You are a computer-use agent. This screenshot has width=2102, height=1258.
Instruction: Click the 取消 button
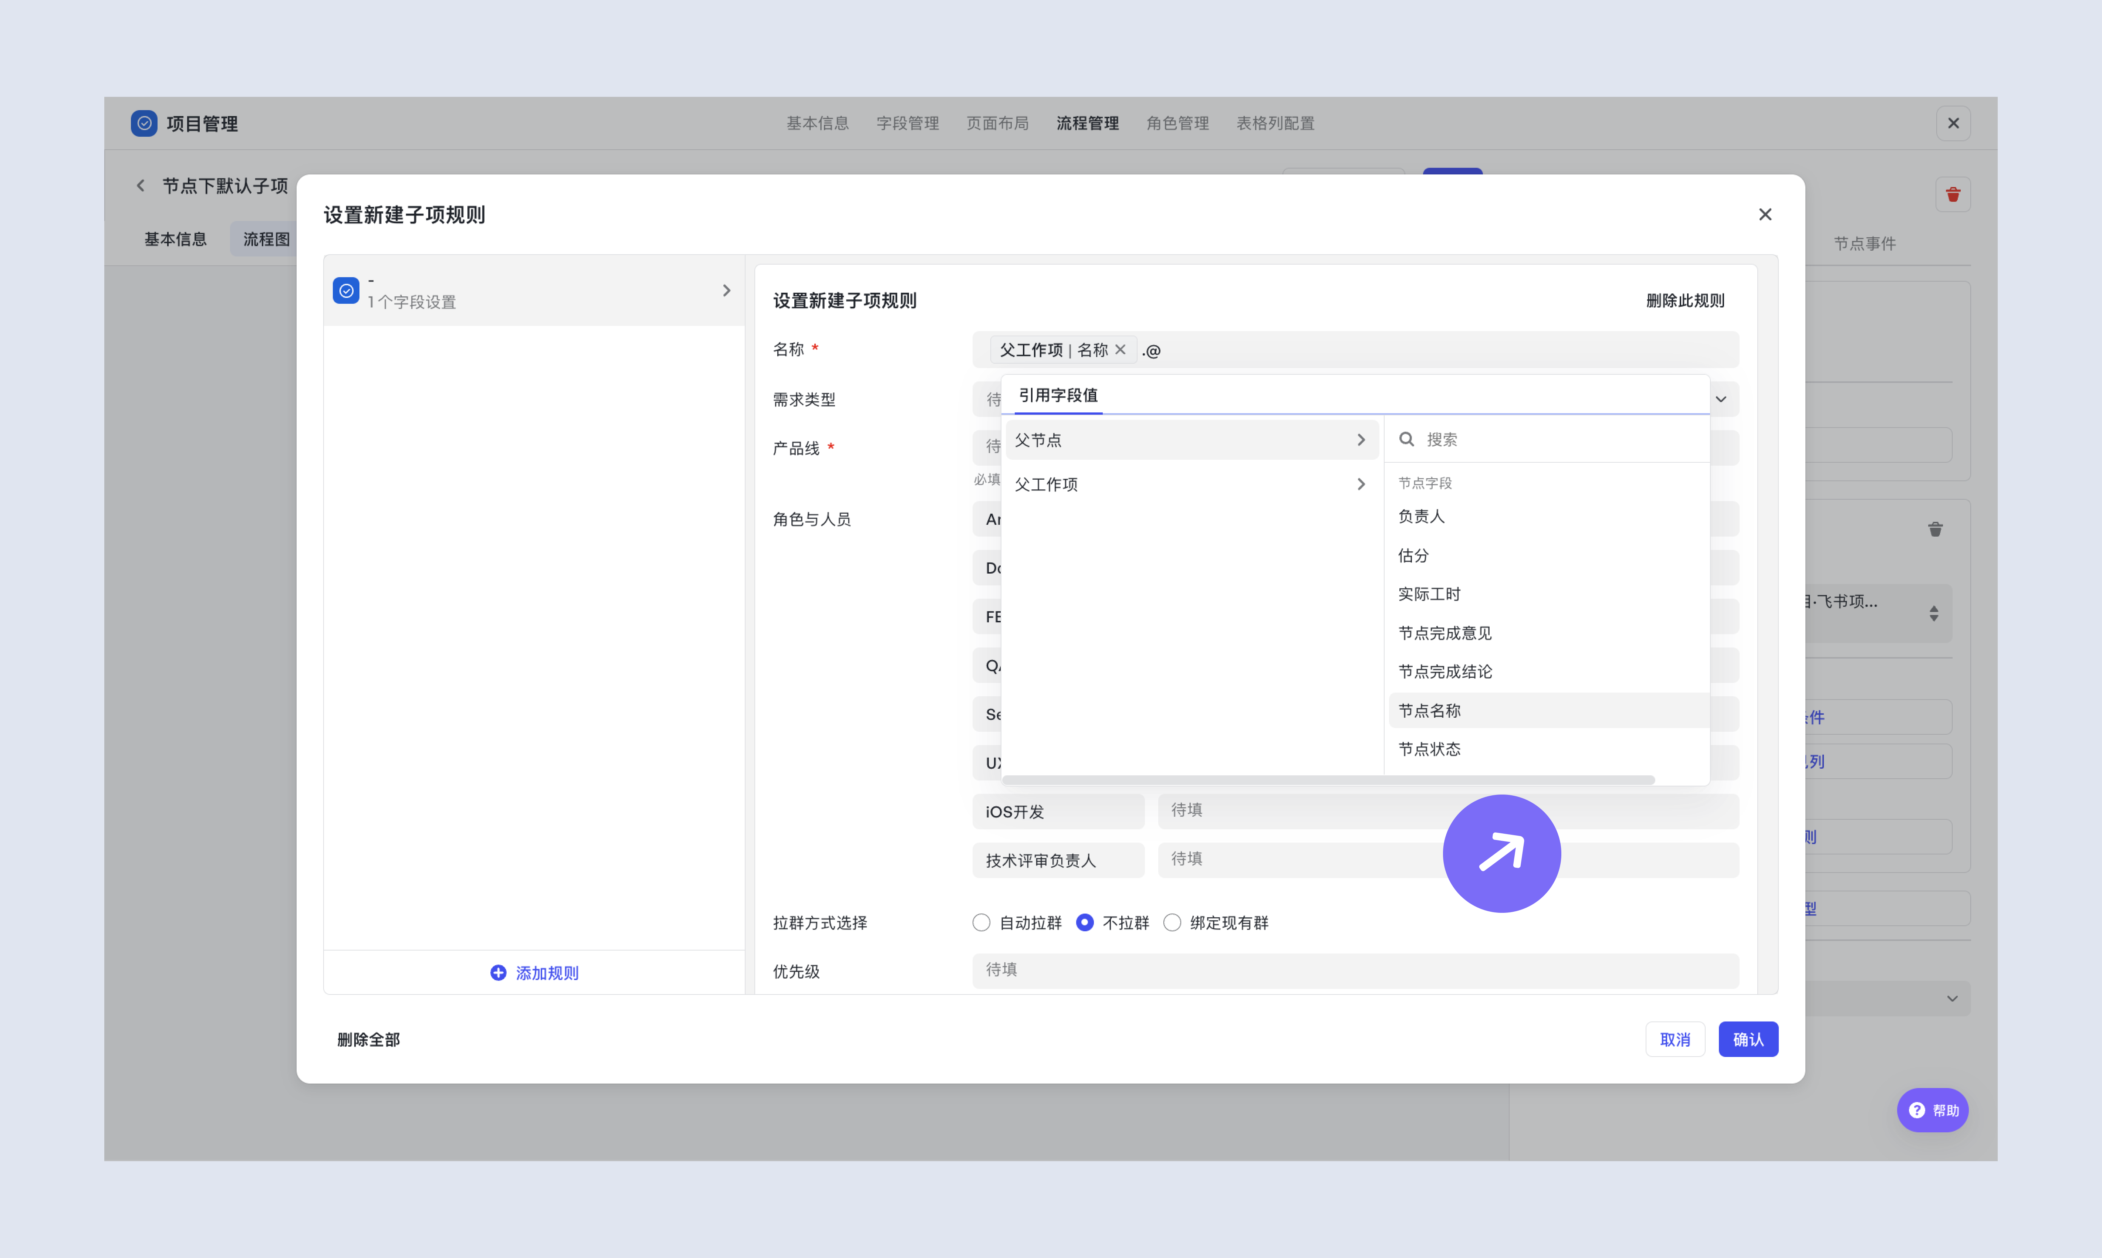pyautogui.click(x=1675, y=1039)
